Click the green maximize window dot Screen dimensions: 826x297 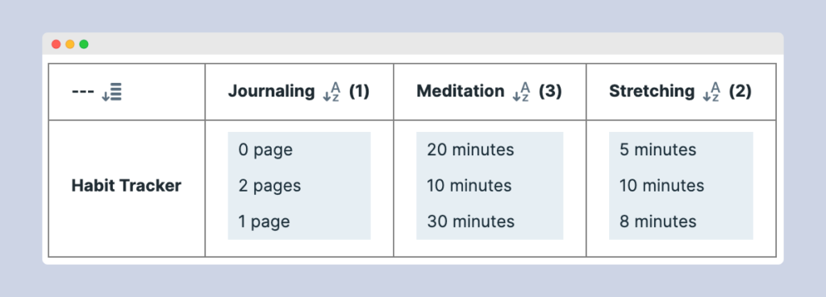(x=84, y=44)
